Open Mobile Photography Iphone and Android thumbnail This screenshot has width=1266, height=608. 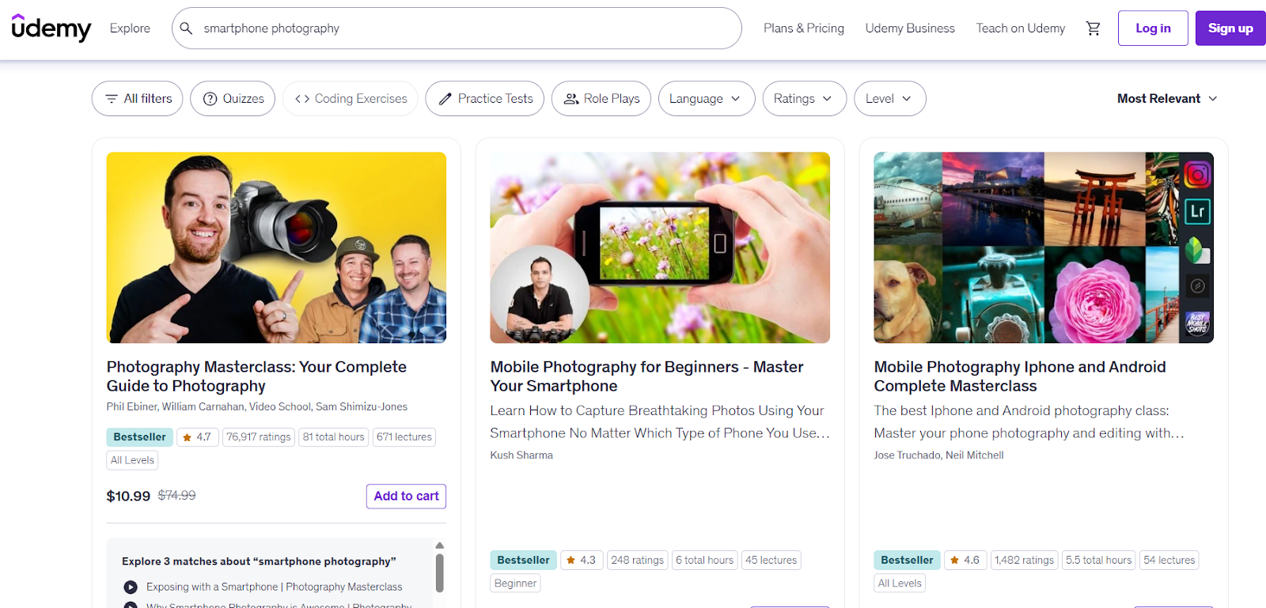pos(1044,247)
